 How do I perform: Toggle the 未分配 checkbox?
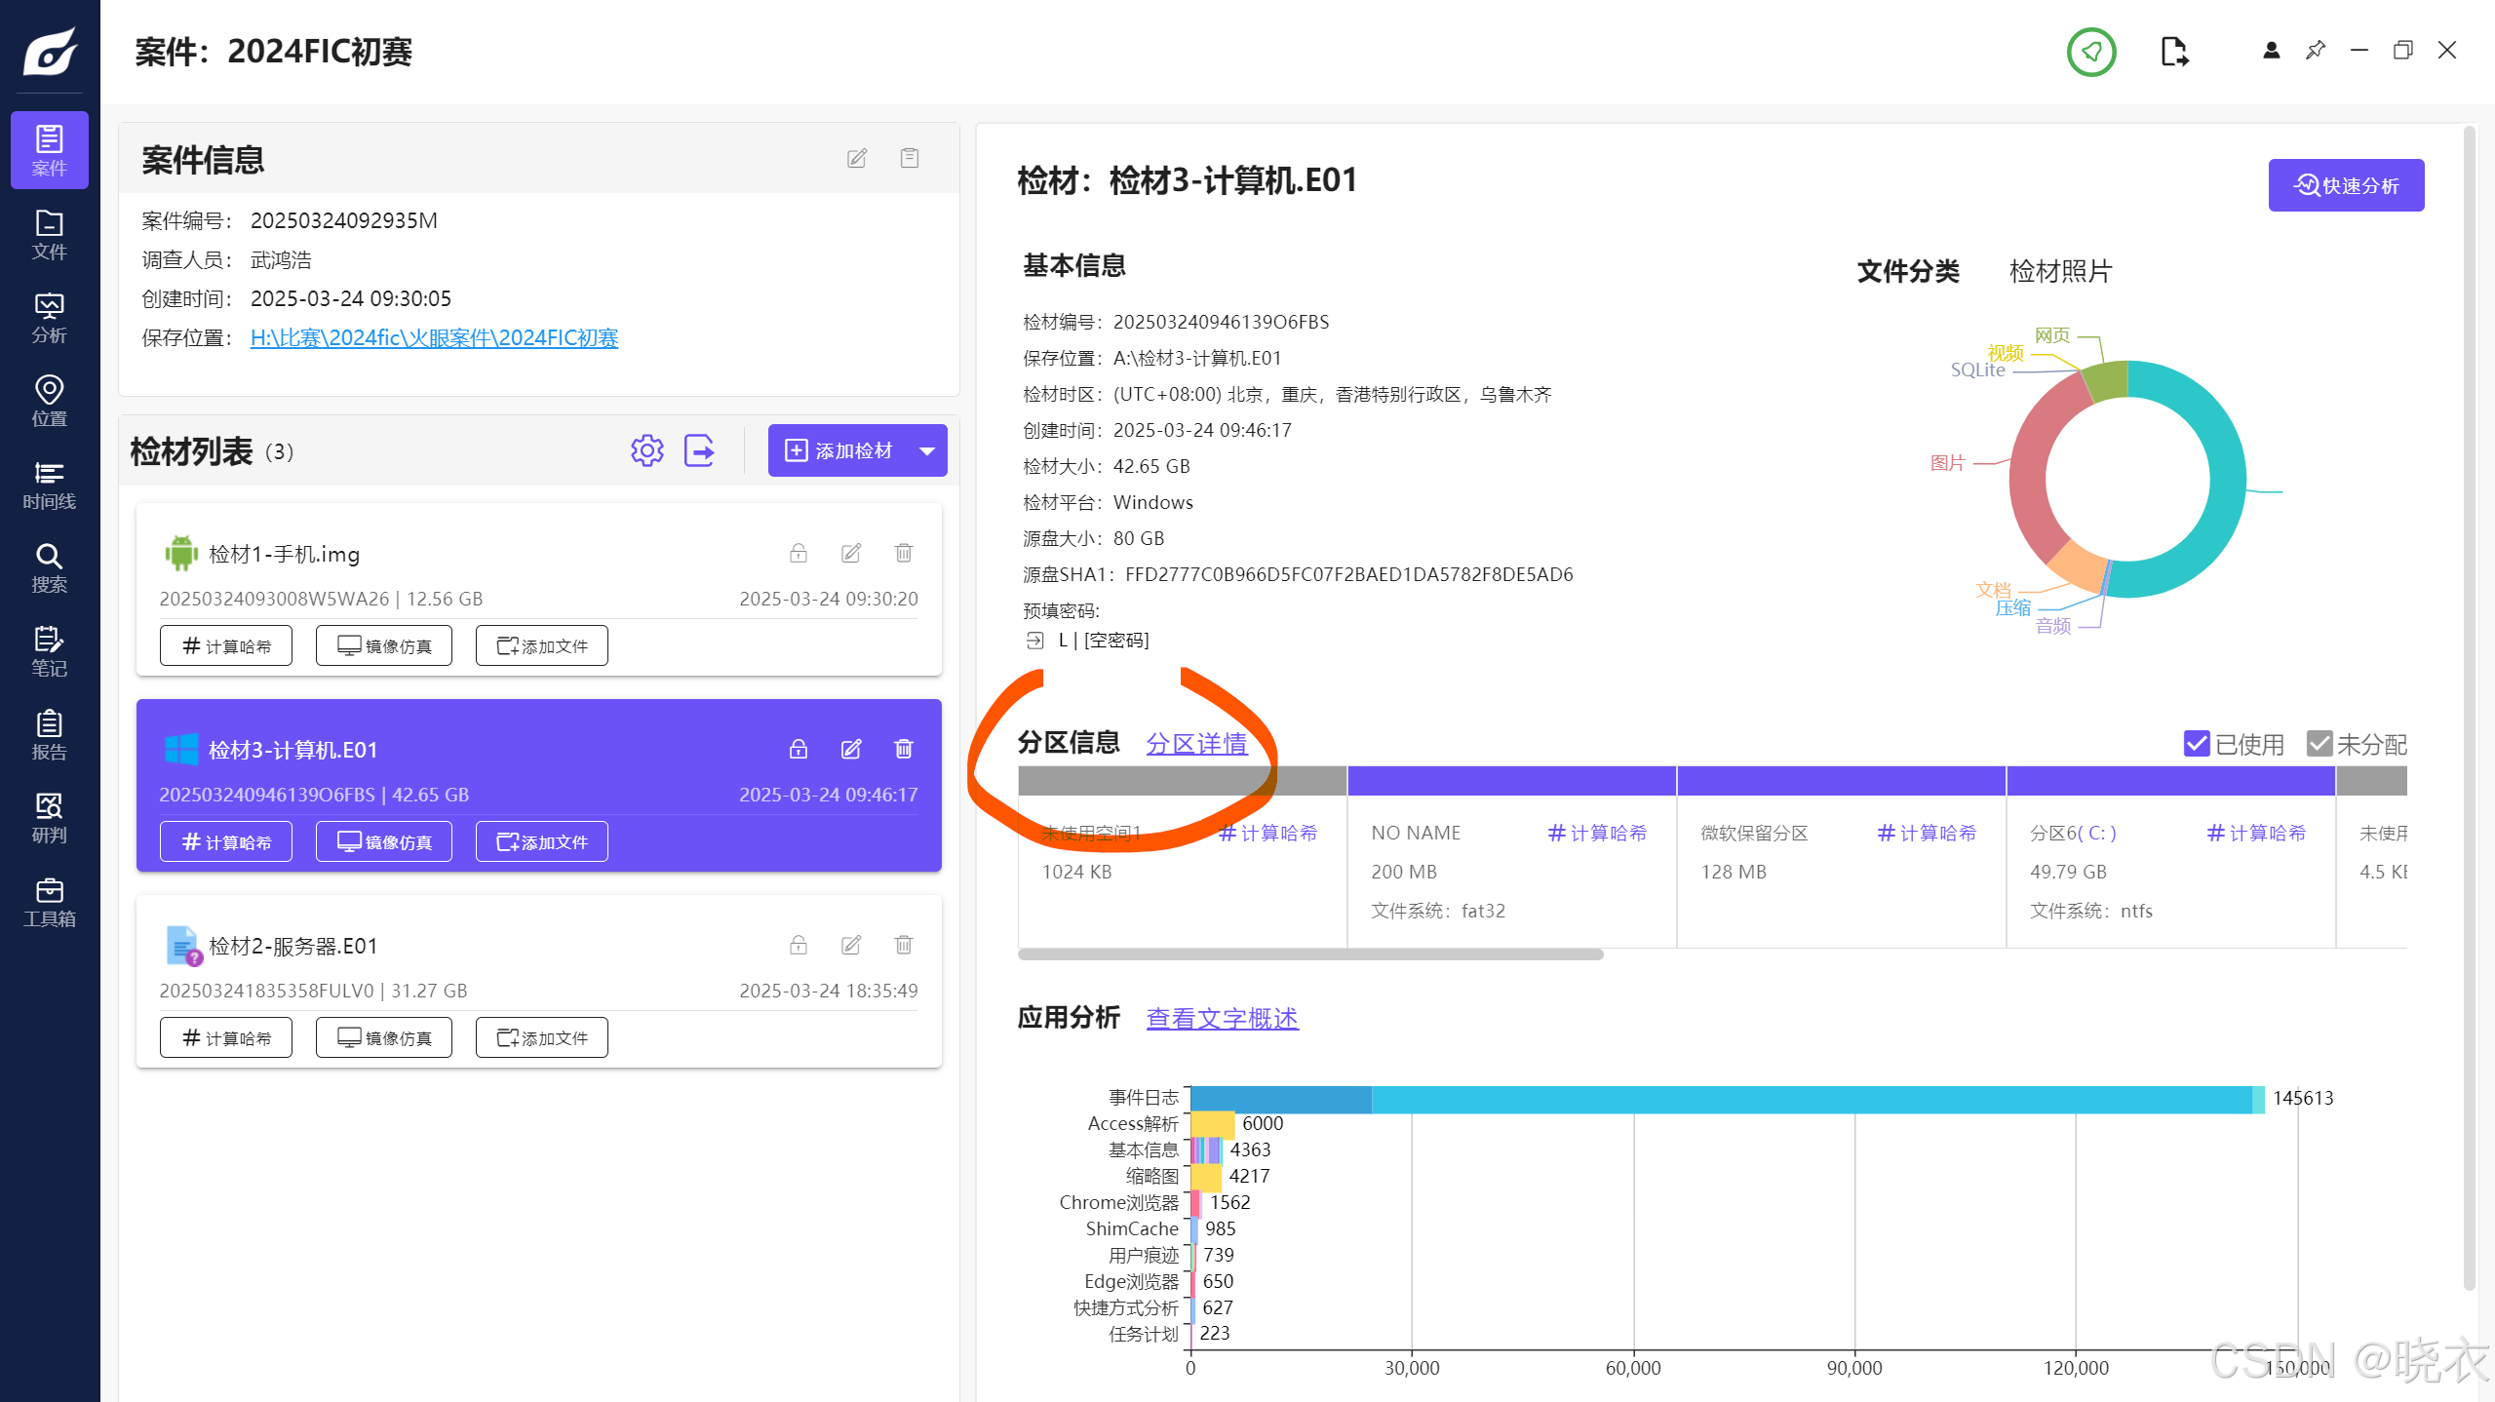[x=2319, y=744]
